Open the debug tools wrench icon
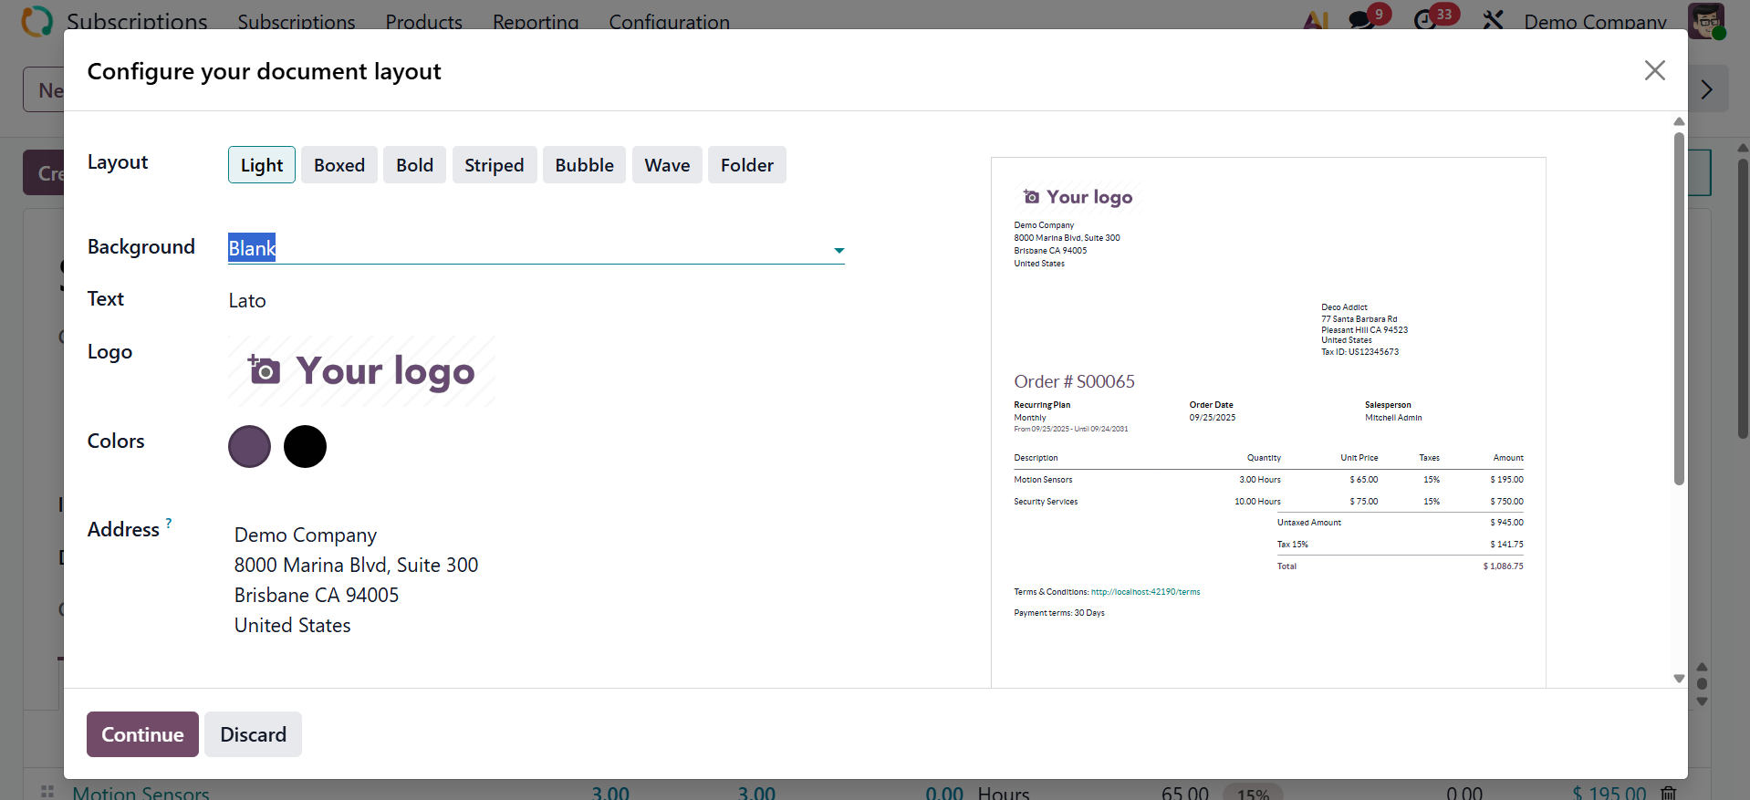Image resolution: width=1750 pixels, height=800 pixels. coord(1494,20)
